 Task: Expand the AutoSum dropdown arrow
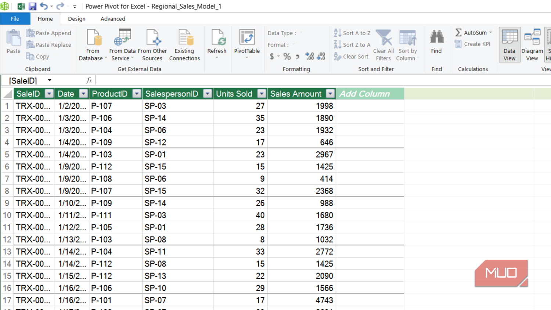[491, 33]
